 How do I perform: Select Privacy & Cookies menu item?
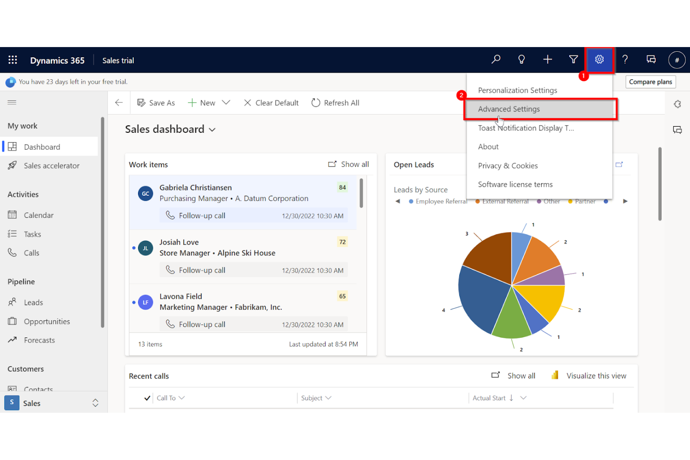(x=539, y=165)
